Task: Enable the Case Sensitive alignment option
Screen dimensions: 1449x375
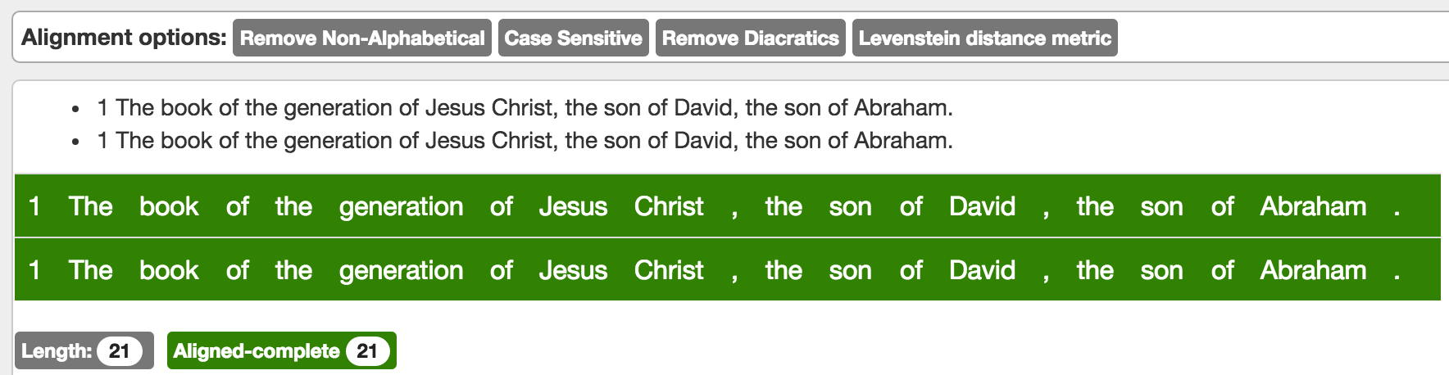Action: pyautogui.click(x=573, y=38)
